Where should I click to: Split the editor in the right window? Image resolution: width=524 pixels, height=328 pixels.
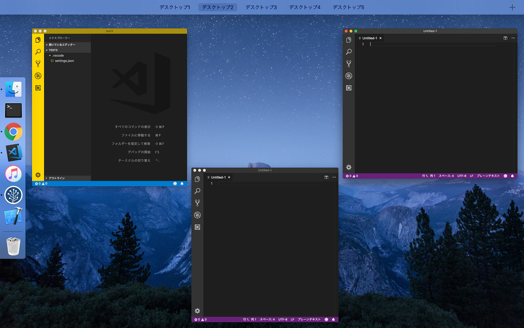tap(505, 38)
